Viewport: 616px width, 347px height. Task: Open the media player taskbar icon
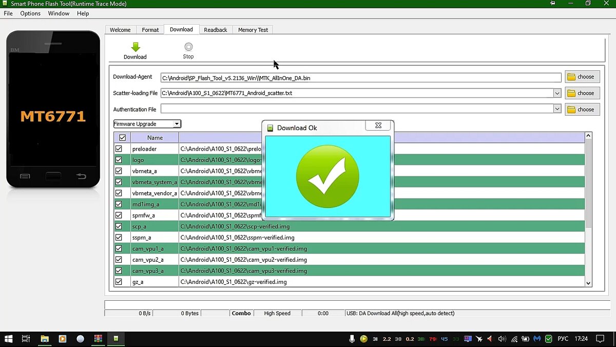coord(62,339)
